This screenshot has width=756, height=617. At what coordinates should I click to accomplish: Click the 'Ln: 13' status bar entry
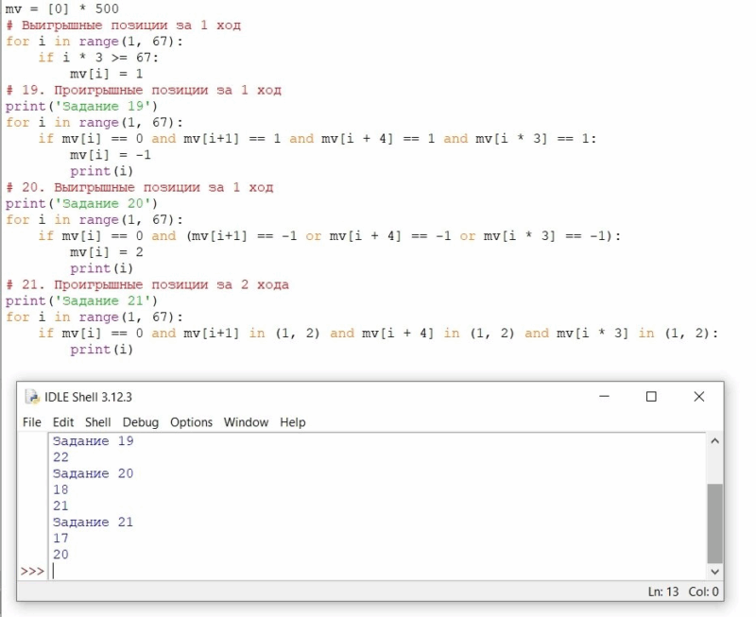point(663,591)
